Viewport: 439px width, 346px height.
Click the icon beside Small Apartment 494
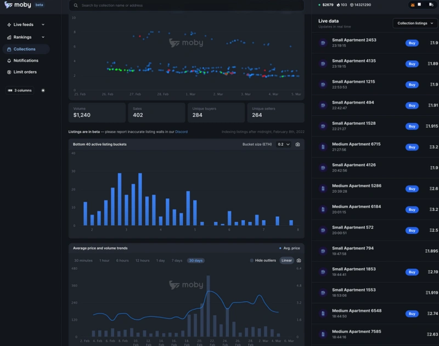323,105
